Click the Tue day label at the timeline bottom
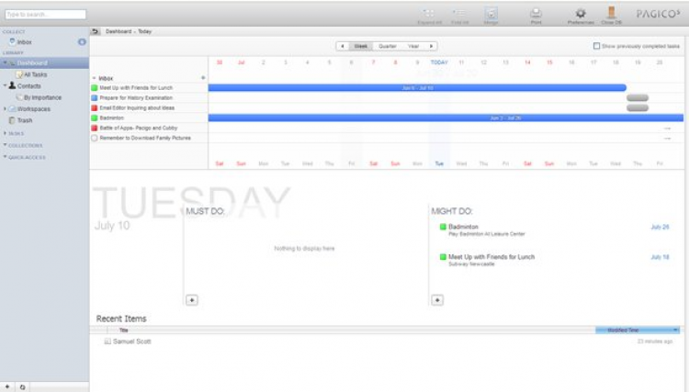 (x=439, y=163)
